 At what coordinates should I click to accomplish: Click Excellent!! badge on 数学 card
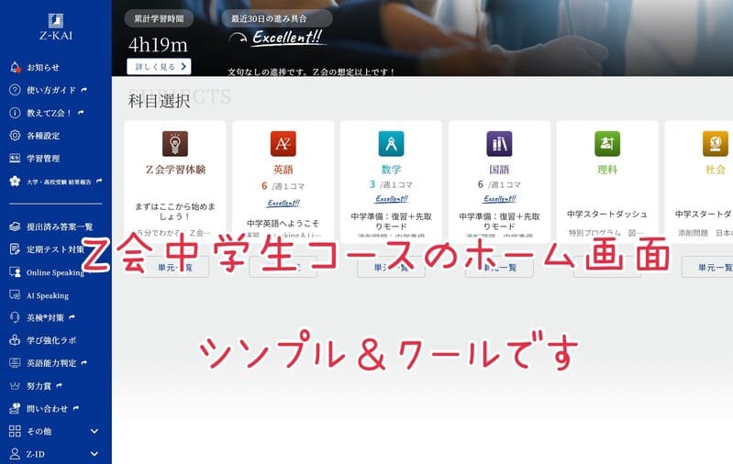392,199
